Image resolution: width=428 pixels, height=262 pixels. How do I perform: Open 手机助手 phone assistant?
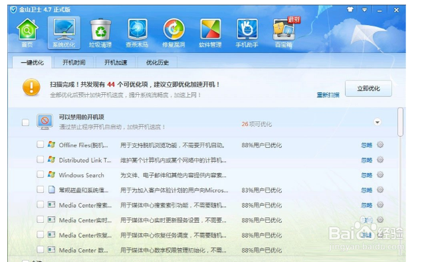click(247, 33)
